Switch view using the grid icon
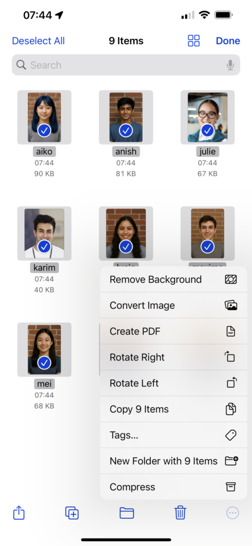This screenshot has height=546, width=252. [193, 41]
